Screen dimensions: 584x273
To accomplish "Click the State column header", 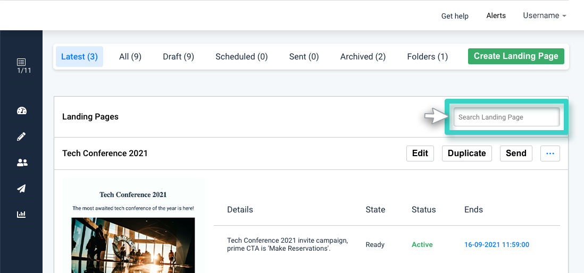I will coord(376,209).
